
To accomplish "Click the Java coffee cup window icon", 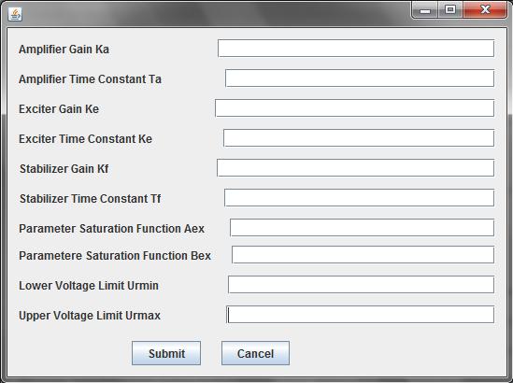I will 15,14.
